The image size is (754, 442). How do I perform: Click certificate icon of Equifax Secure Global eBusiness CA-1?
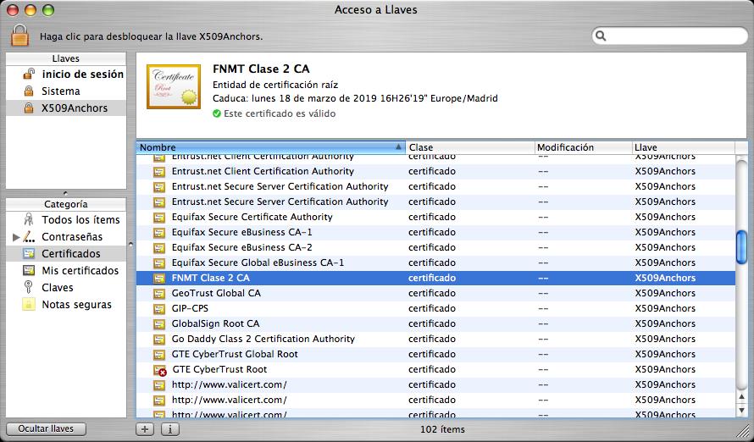(x=159, y=263)
